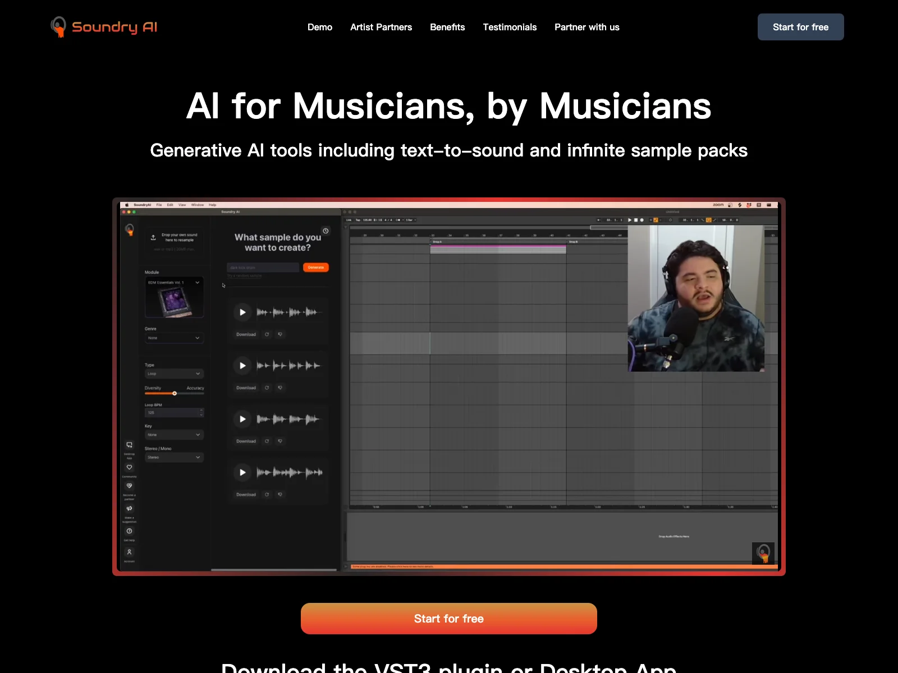
Task: Open the Partner with us link
Action: 587,27
